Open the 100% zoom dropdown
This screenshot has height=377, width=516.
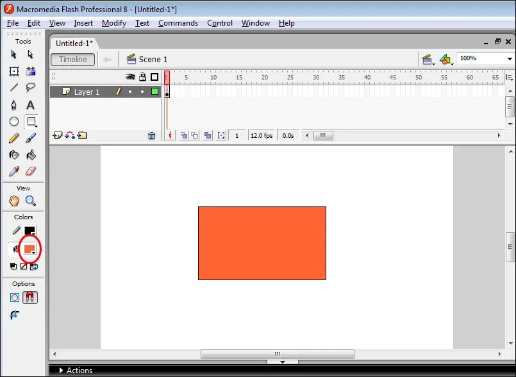coord(510,59)
